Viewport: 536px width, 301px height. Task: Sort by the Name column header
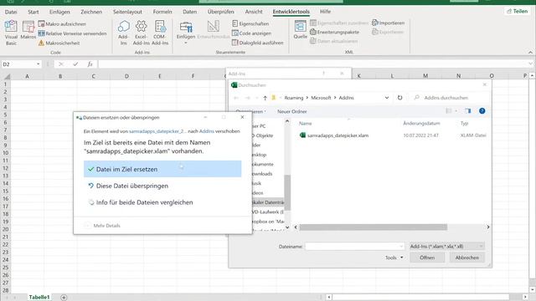click(x=305, y=123)
